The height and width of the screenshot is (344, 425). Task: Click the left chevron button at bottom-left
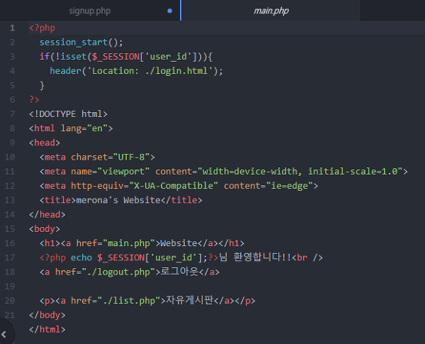(4, 334)
